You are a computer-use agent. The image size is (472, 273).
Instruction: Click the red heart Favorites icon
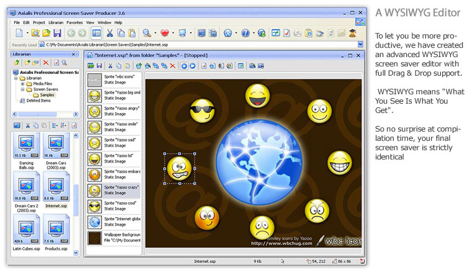165,33
